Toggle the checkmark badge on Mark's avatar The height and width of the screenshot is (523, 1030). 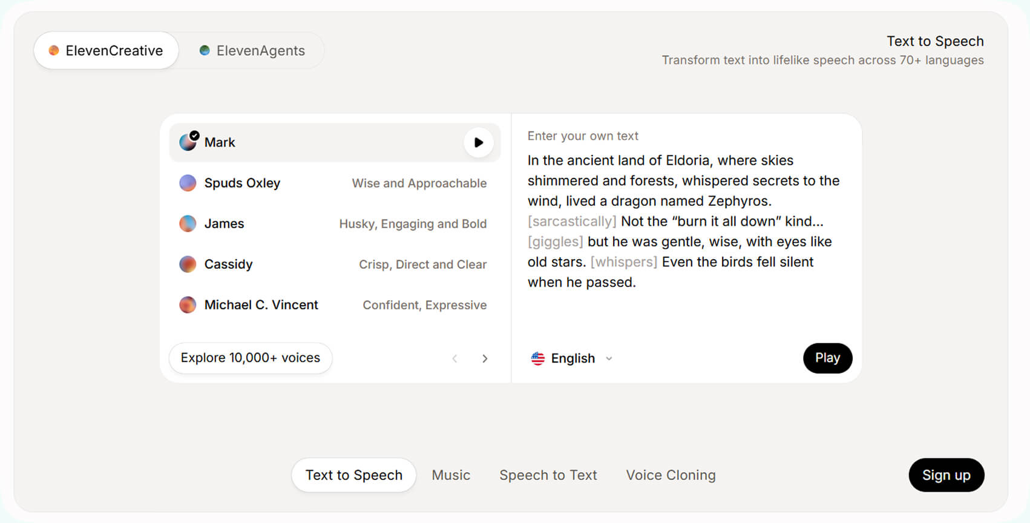194,134
